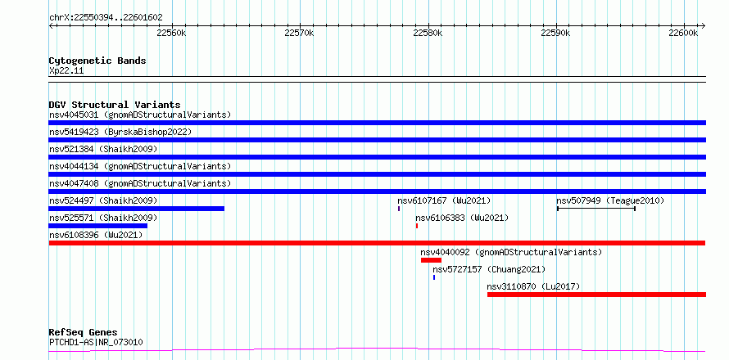729x360 pixels.
Task: Click the Cytogenetic Bands track heading
Action: [97, 61]
